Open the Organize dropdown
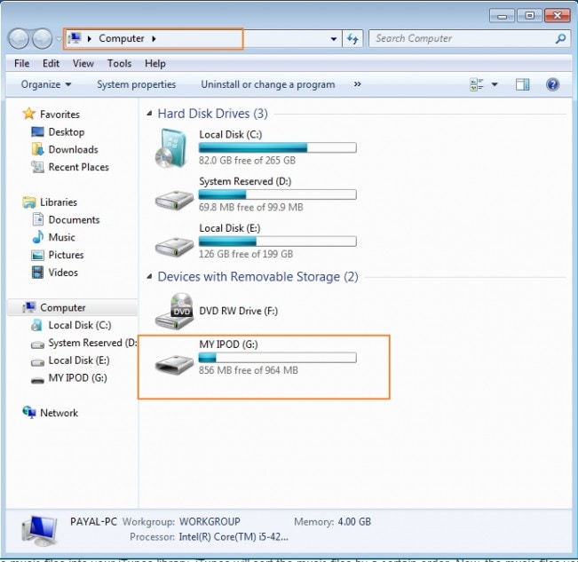This screenshot has height=562, width=578. [46, 84]
